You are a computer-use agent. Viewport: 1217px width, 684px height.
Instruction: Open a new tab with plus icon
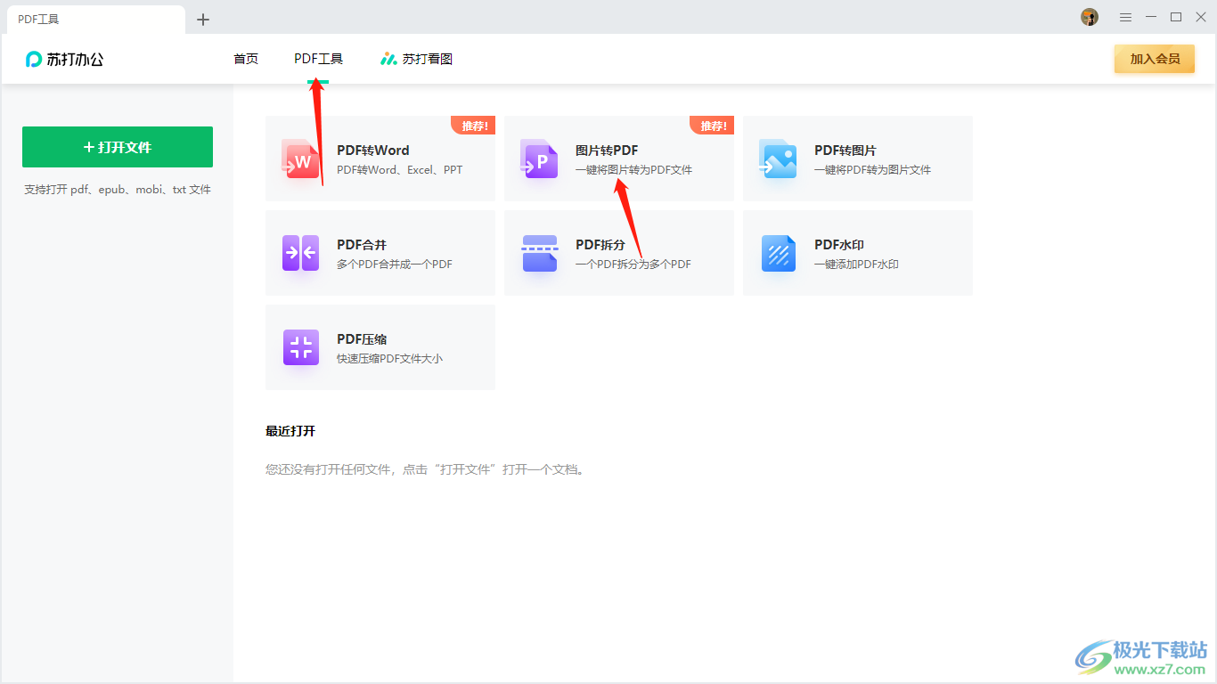pos(203,19)
